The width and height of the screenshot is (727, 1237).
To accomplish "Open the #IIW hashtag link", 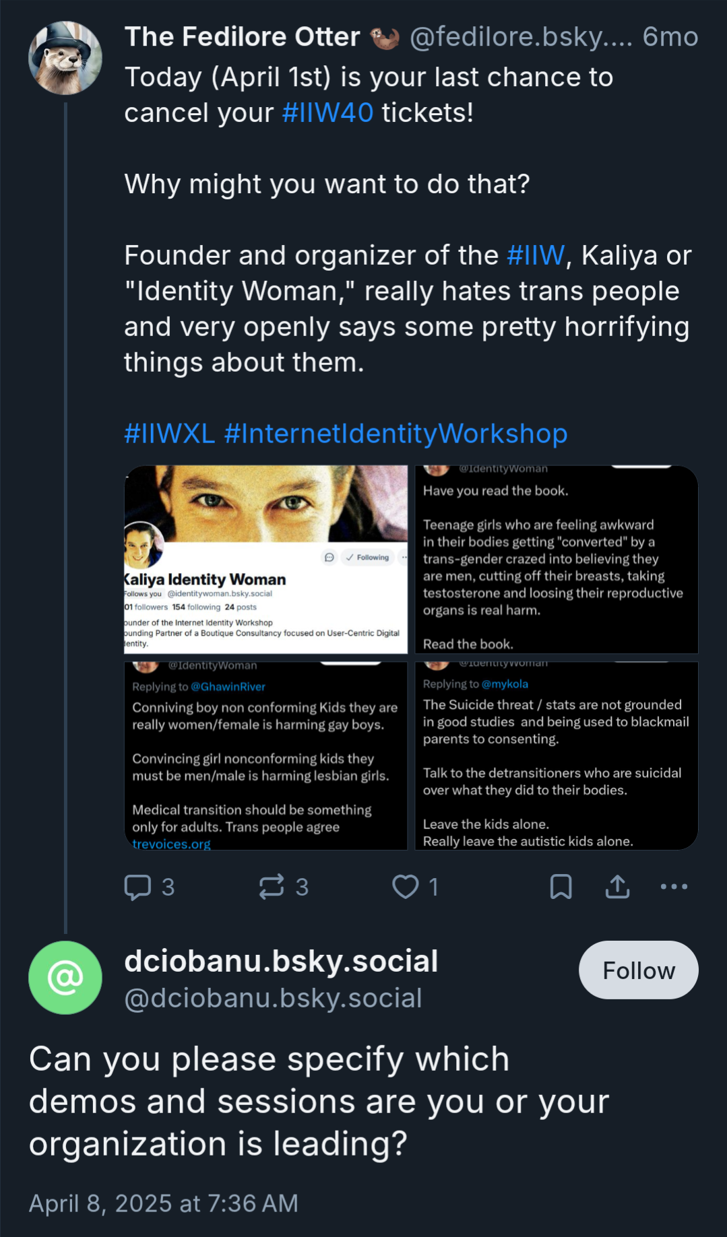I will tap(536, 256).
